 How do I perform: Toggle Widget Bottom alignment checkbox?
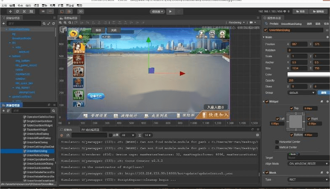click(291, 135)
